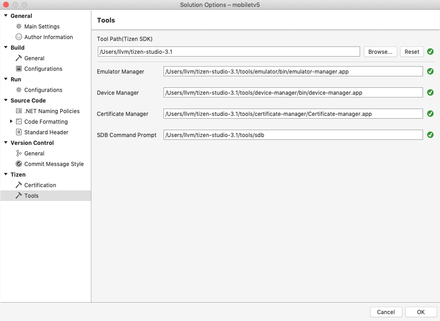The width and height of the screenshot is (440, 321).
Task: Select the Main Settings gear icon
Action: tap(18, 26)
